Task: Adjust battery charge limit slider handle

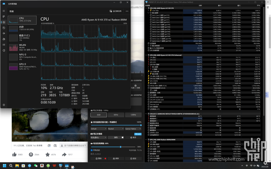Action: 121,147
